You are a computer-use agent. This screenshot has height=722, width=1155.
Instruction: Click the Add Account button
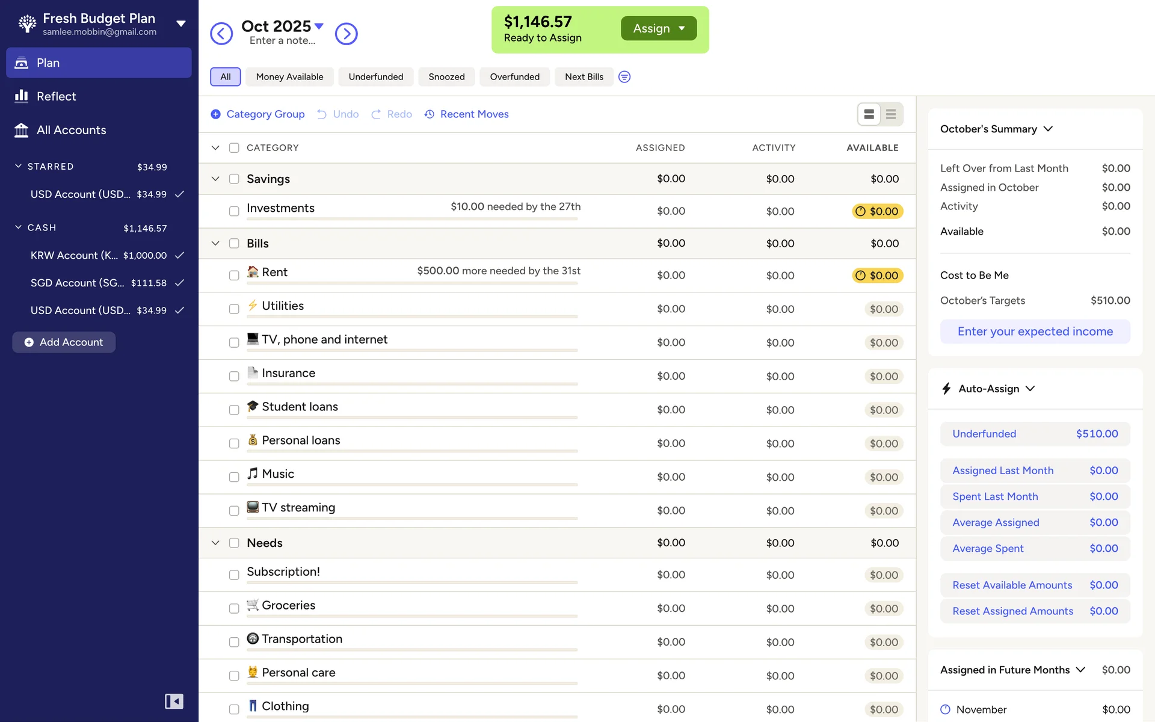pyautogui.click(x=64, y=342)
